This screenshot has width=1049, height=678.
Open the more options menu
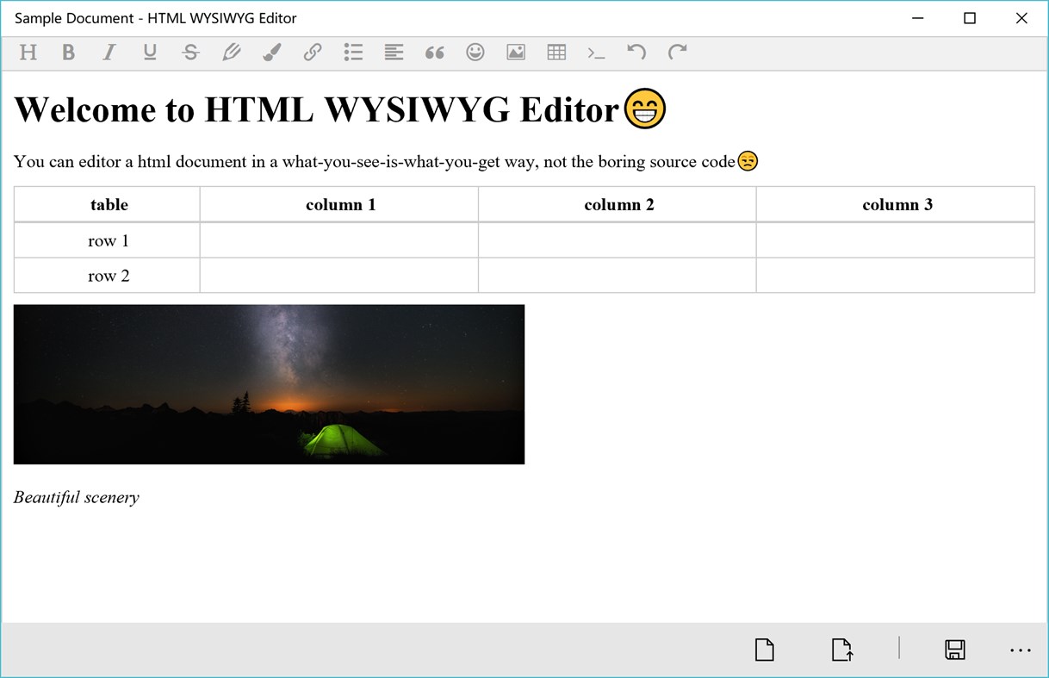pos(1020,650)
